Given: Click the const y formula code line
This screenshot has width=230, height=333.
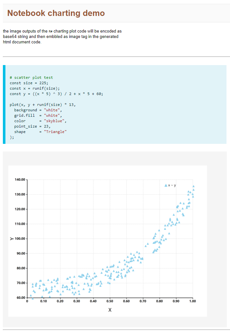Looking at the screenshot, I should (56, 94).
